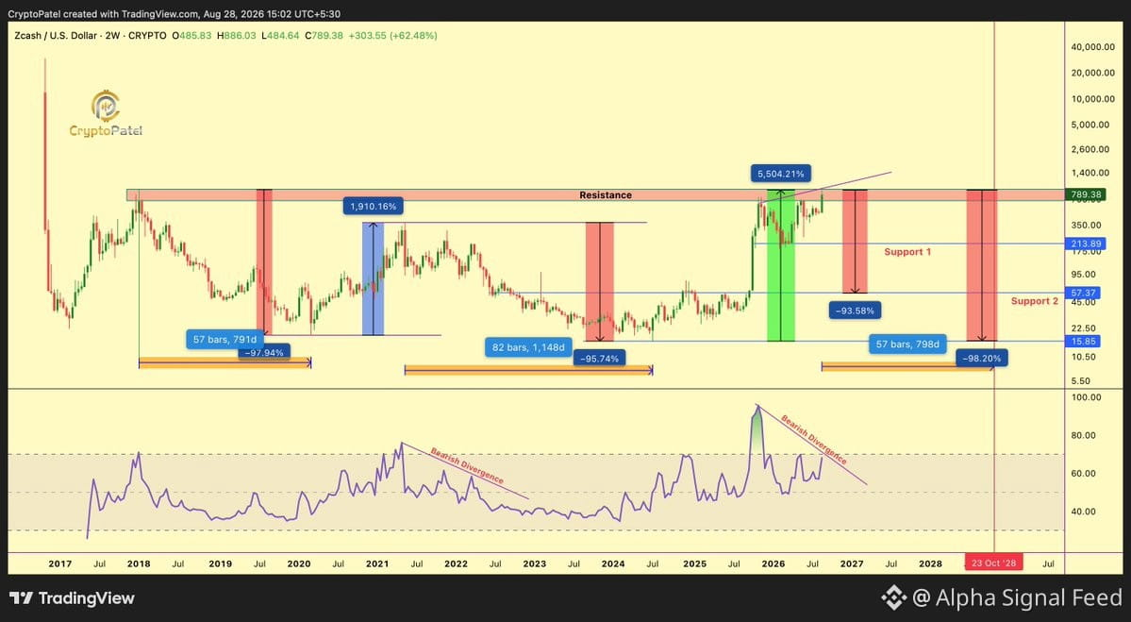Click the 213.89 price level tag
This screenshot has width=1131, height=622.
1084,244
